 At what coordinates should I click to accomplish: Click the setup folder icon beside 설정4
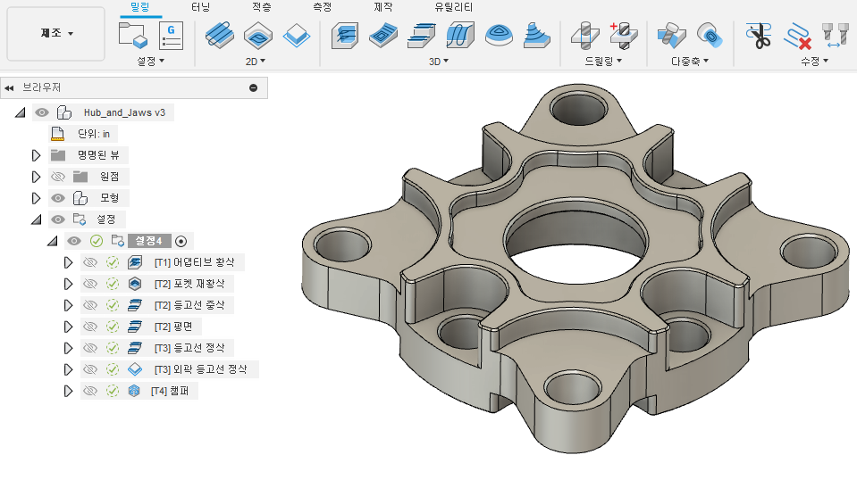click(x=117, y=241)
